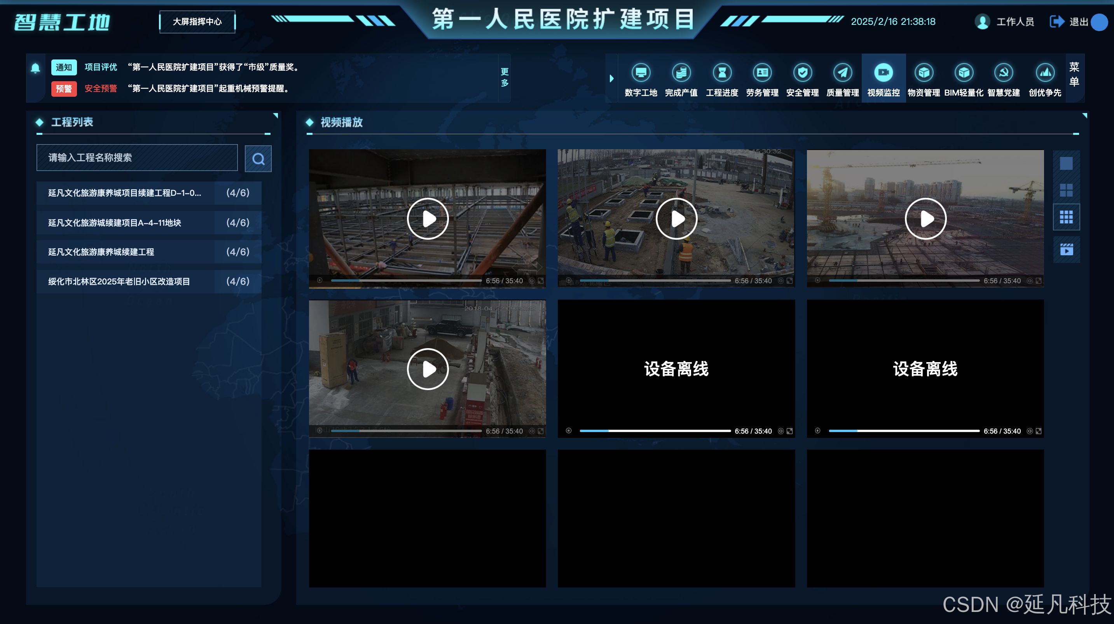Open the 安全管理 shield icon
The width and height of the screenshot is (1114, 624).
pos(802,73)
